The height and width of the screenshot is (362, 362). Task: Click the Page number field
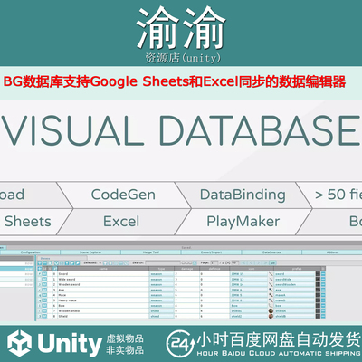[214, 262]
